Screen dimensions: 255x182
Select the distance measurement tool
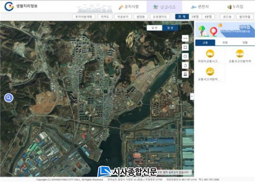pos(185,38)
